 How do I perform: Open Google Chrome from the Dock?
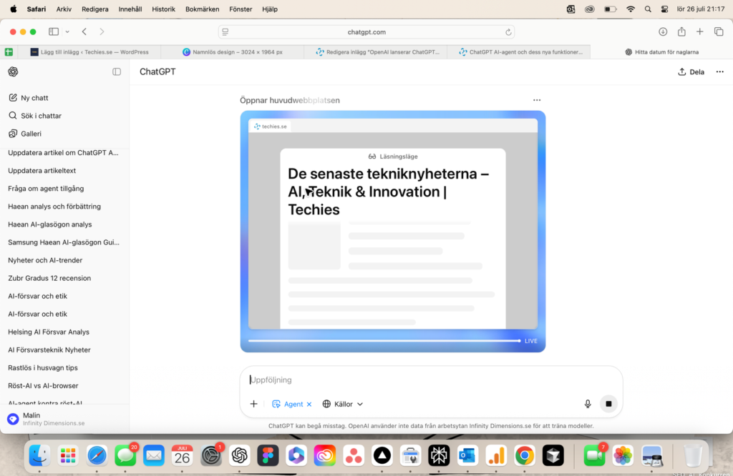[525, 455]
